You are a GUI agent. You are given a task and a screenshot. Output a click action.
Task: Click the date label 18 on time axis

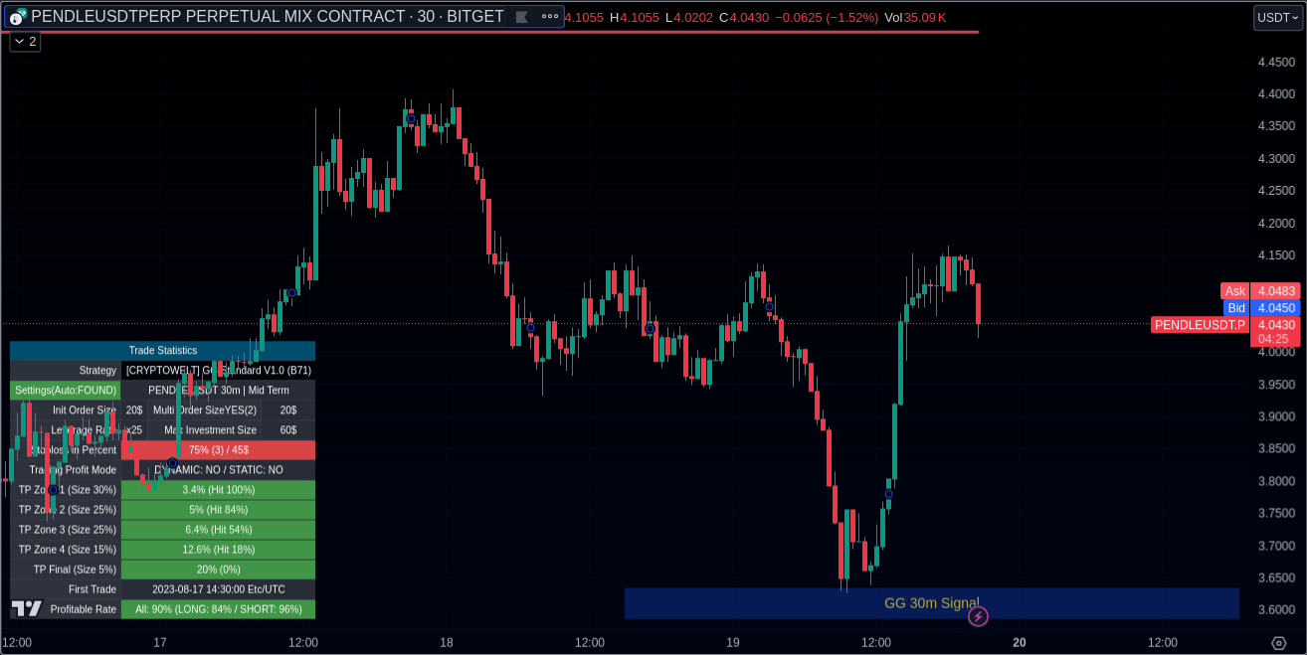pos(447,643)
